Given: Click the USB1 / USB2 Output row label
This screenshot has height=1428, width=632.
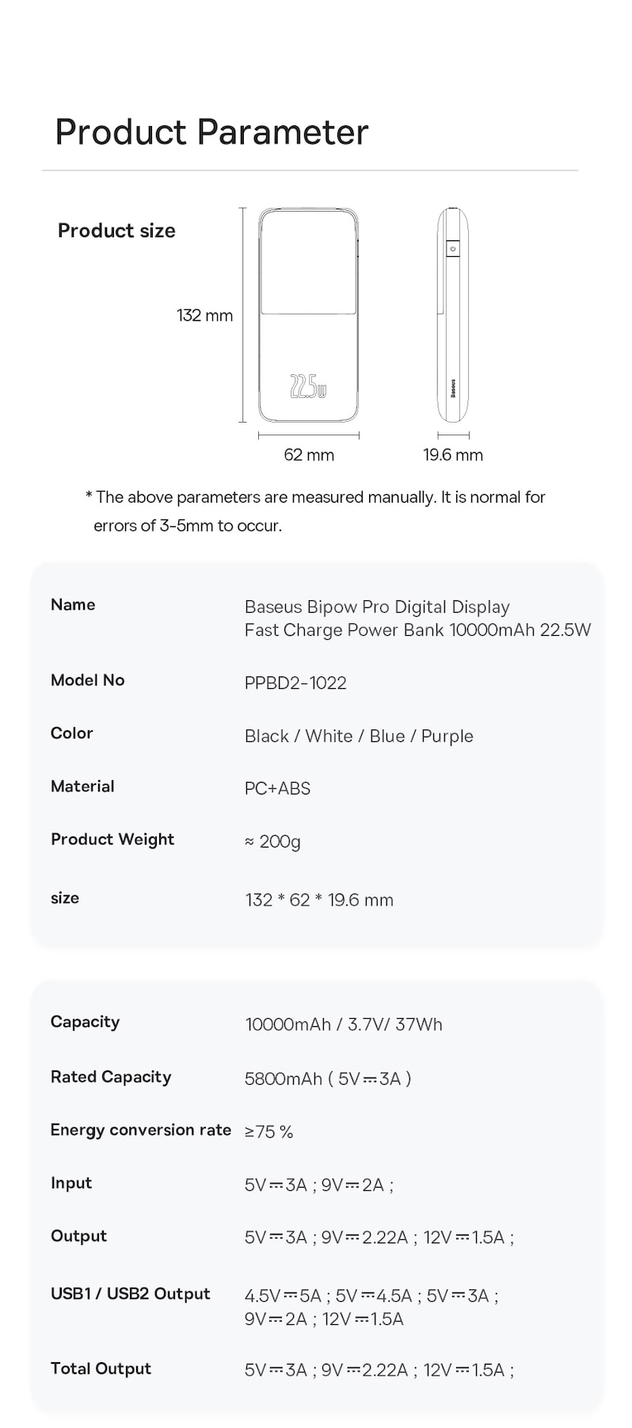Looking at the screenshot, I should (131, 1294).
